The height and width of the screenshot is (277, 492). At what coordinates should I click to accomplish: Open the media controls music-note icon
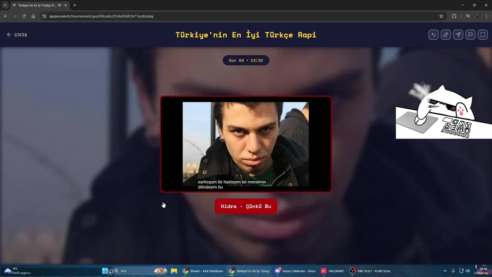tap(468, 16)
